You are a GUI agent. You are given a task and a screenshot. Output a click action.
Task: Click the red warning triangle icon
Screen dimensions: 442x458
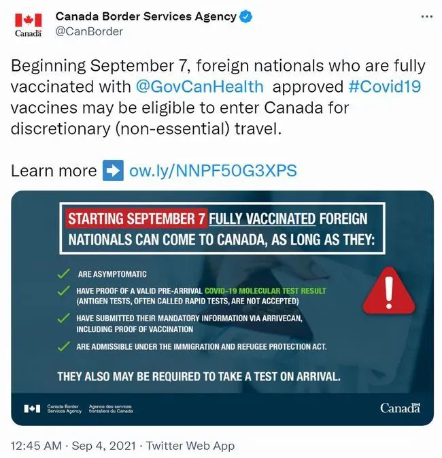pos(389,290)
